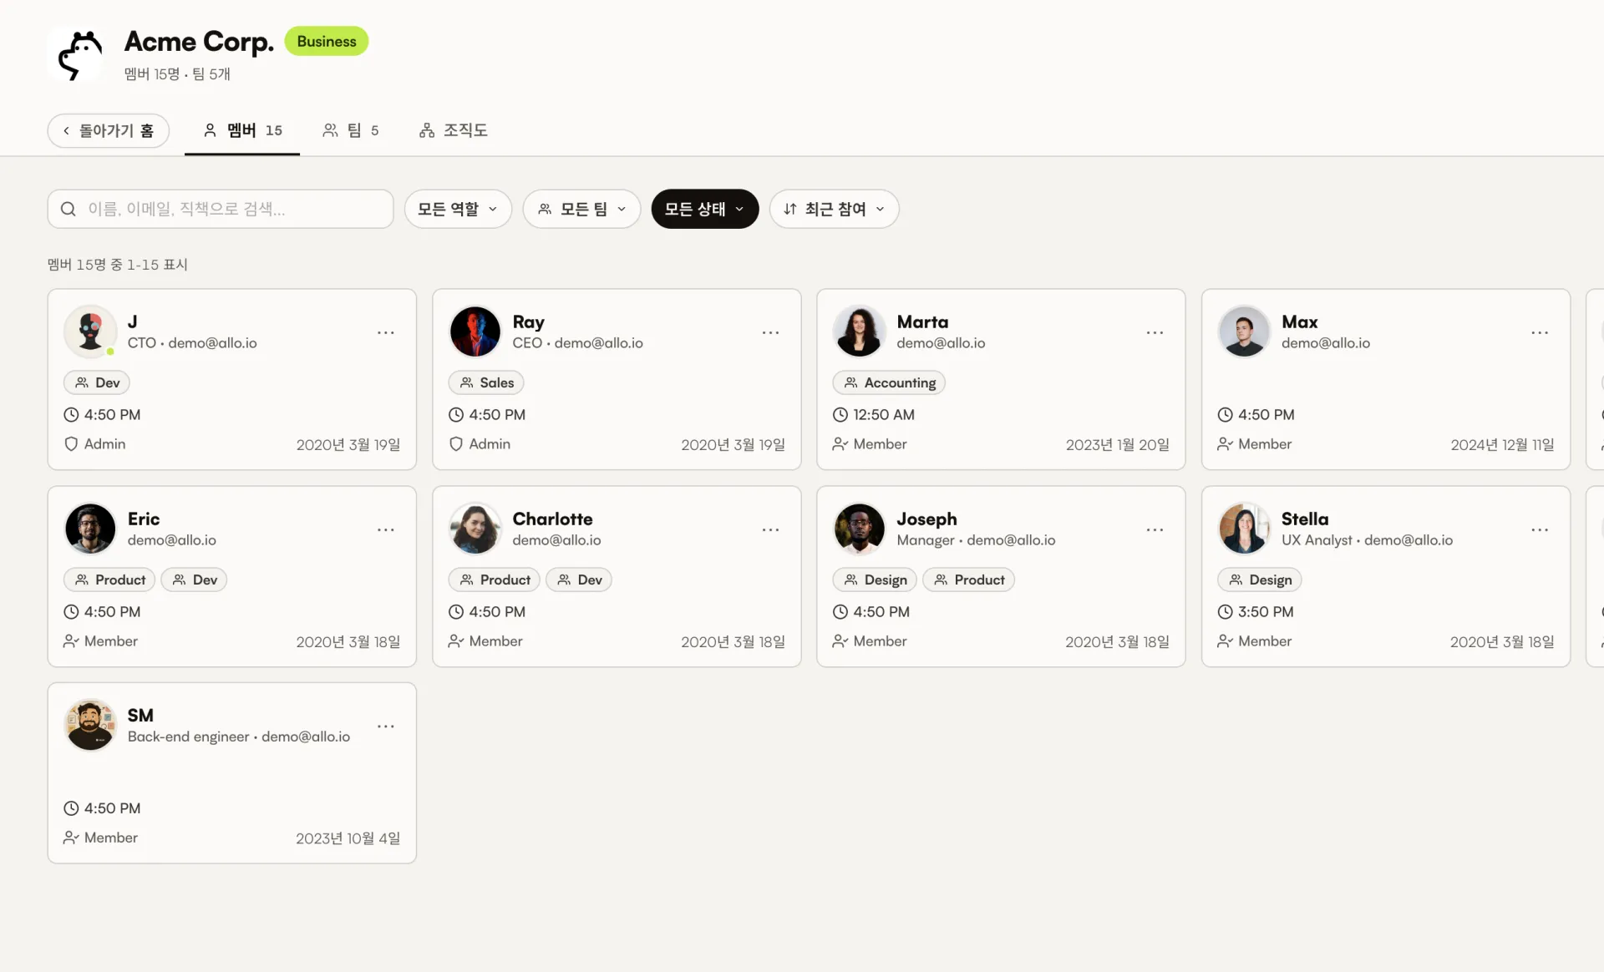The image size is (1604, 972).
Task: Click the Dev team tag on Charlotte's card
Action: [x=579, y=580]
